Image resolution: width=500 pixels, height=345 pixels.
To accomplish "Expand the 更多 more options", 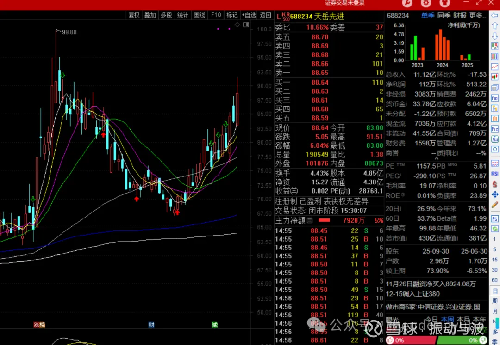I will point(477,15).
